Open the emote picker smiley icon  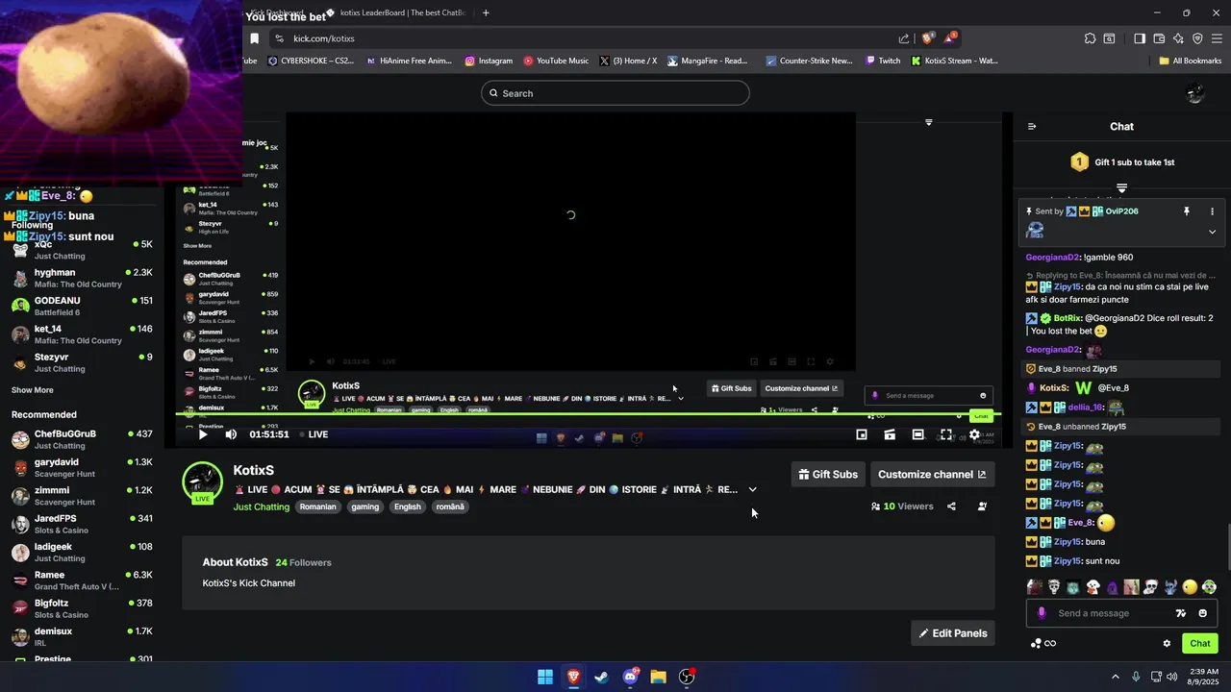[x=1202, y=613]
